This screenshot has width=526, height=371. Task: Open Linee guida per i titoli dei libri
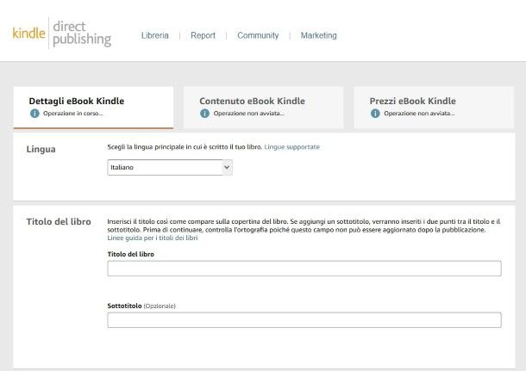click(152, 238)
